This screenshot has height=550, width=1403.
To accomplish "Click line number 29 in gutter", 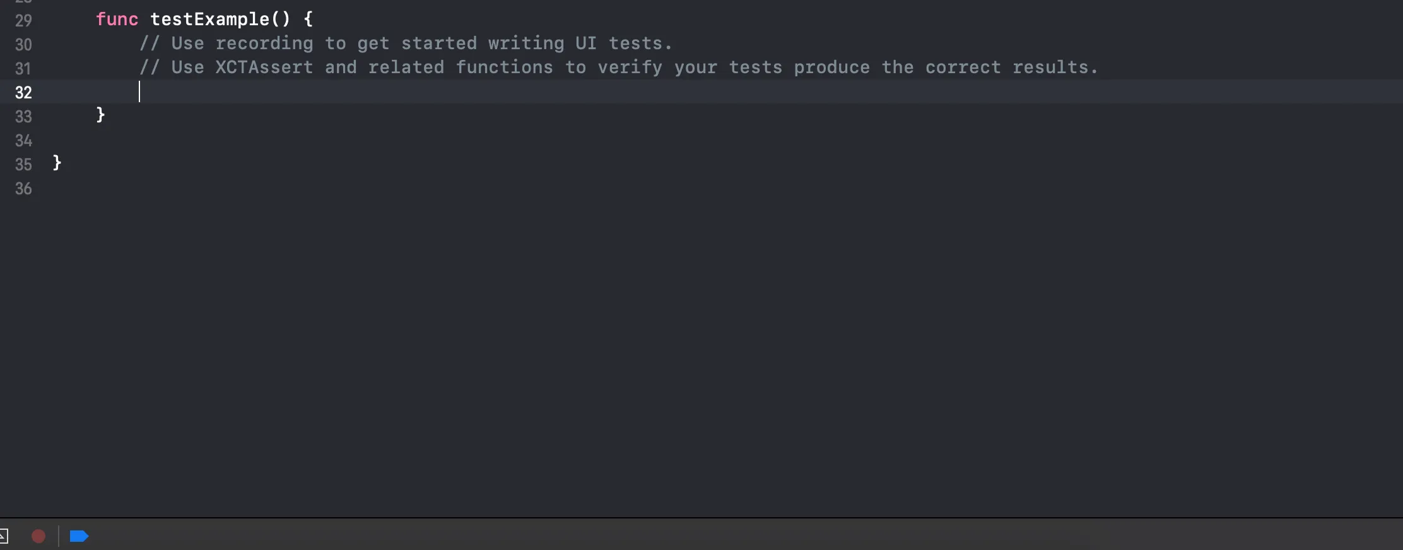I will [x=23, y=21].
